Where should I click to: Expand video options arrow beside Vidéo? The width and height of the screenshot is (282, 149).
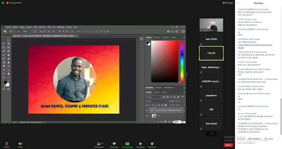[x=26, y=144]
